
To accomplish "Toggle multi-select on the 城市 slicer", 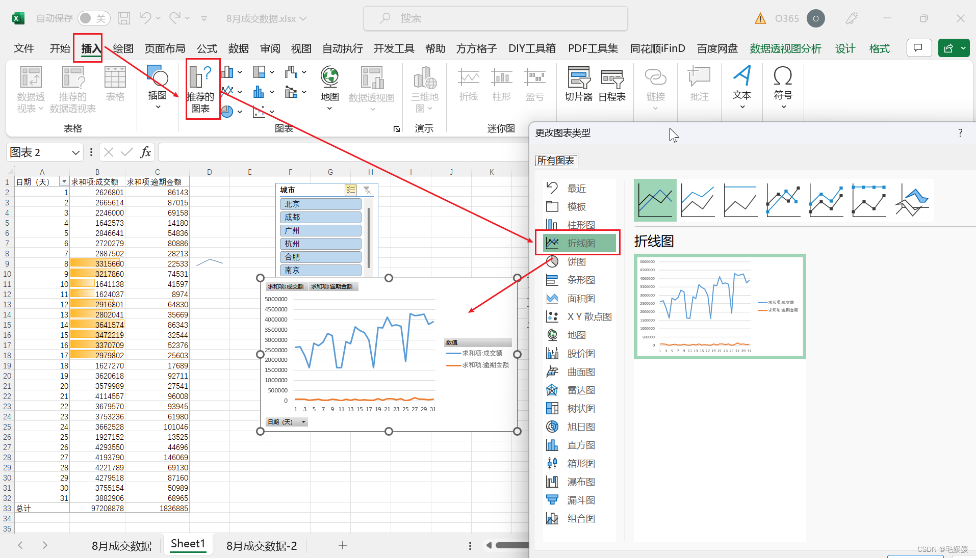I will point(351,190).
